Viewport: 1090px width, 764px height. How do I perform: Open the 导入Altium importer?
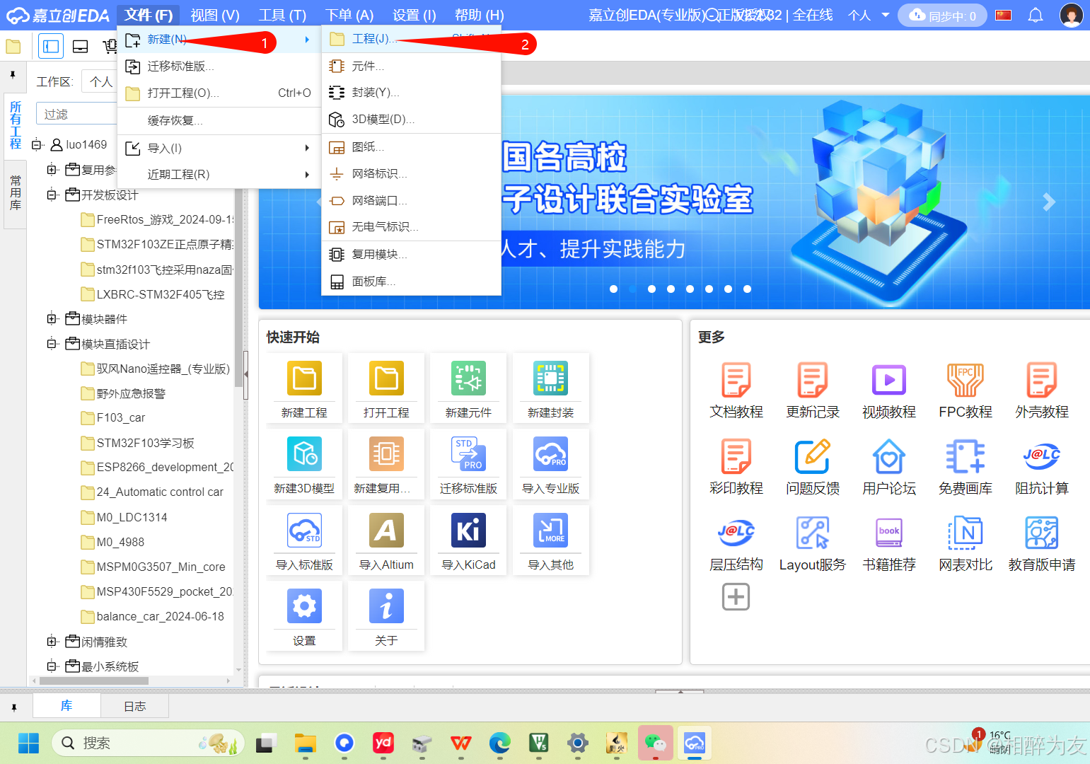[385, 540]
